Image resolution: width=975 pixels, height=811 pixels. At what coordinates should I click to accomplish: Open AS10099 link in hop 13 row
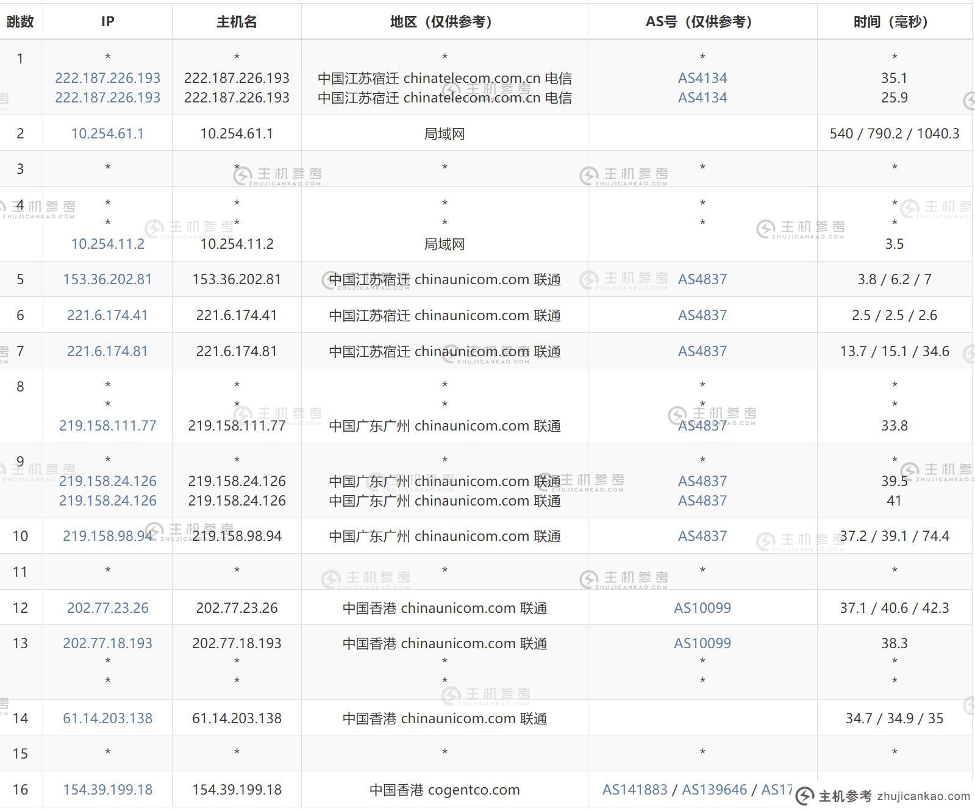point(702,643)
